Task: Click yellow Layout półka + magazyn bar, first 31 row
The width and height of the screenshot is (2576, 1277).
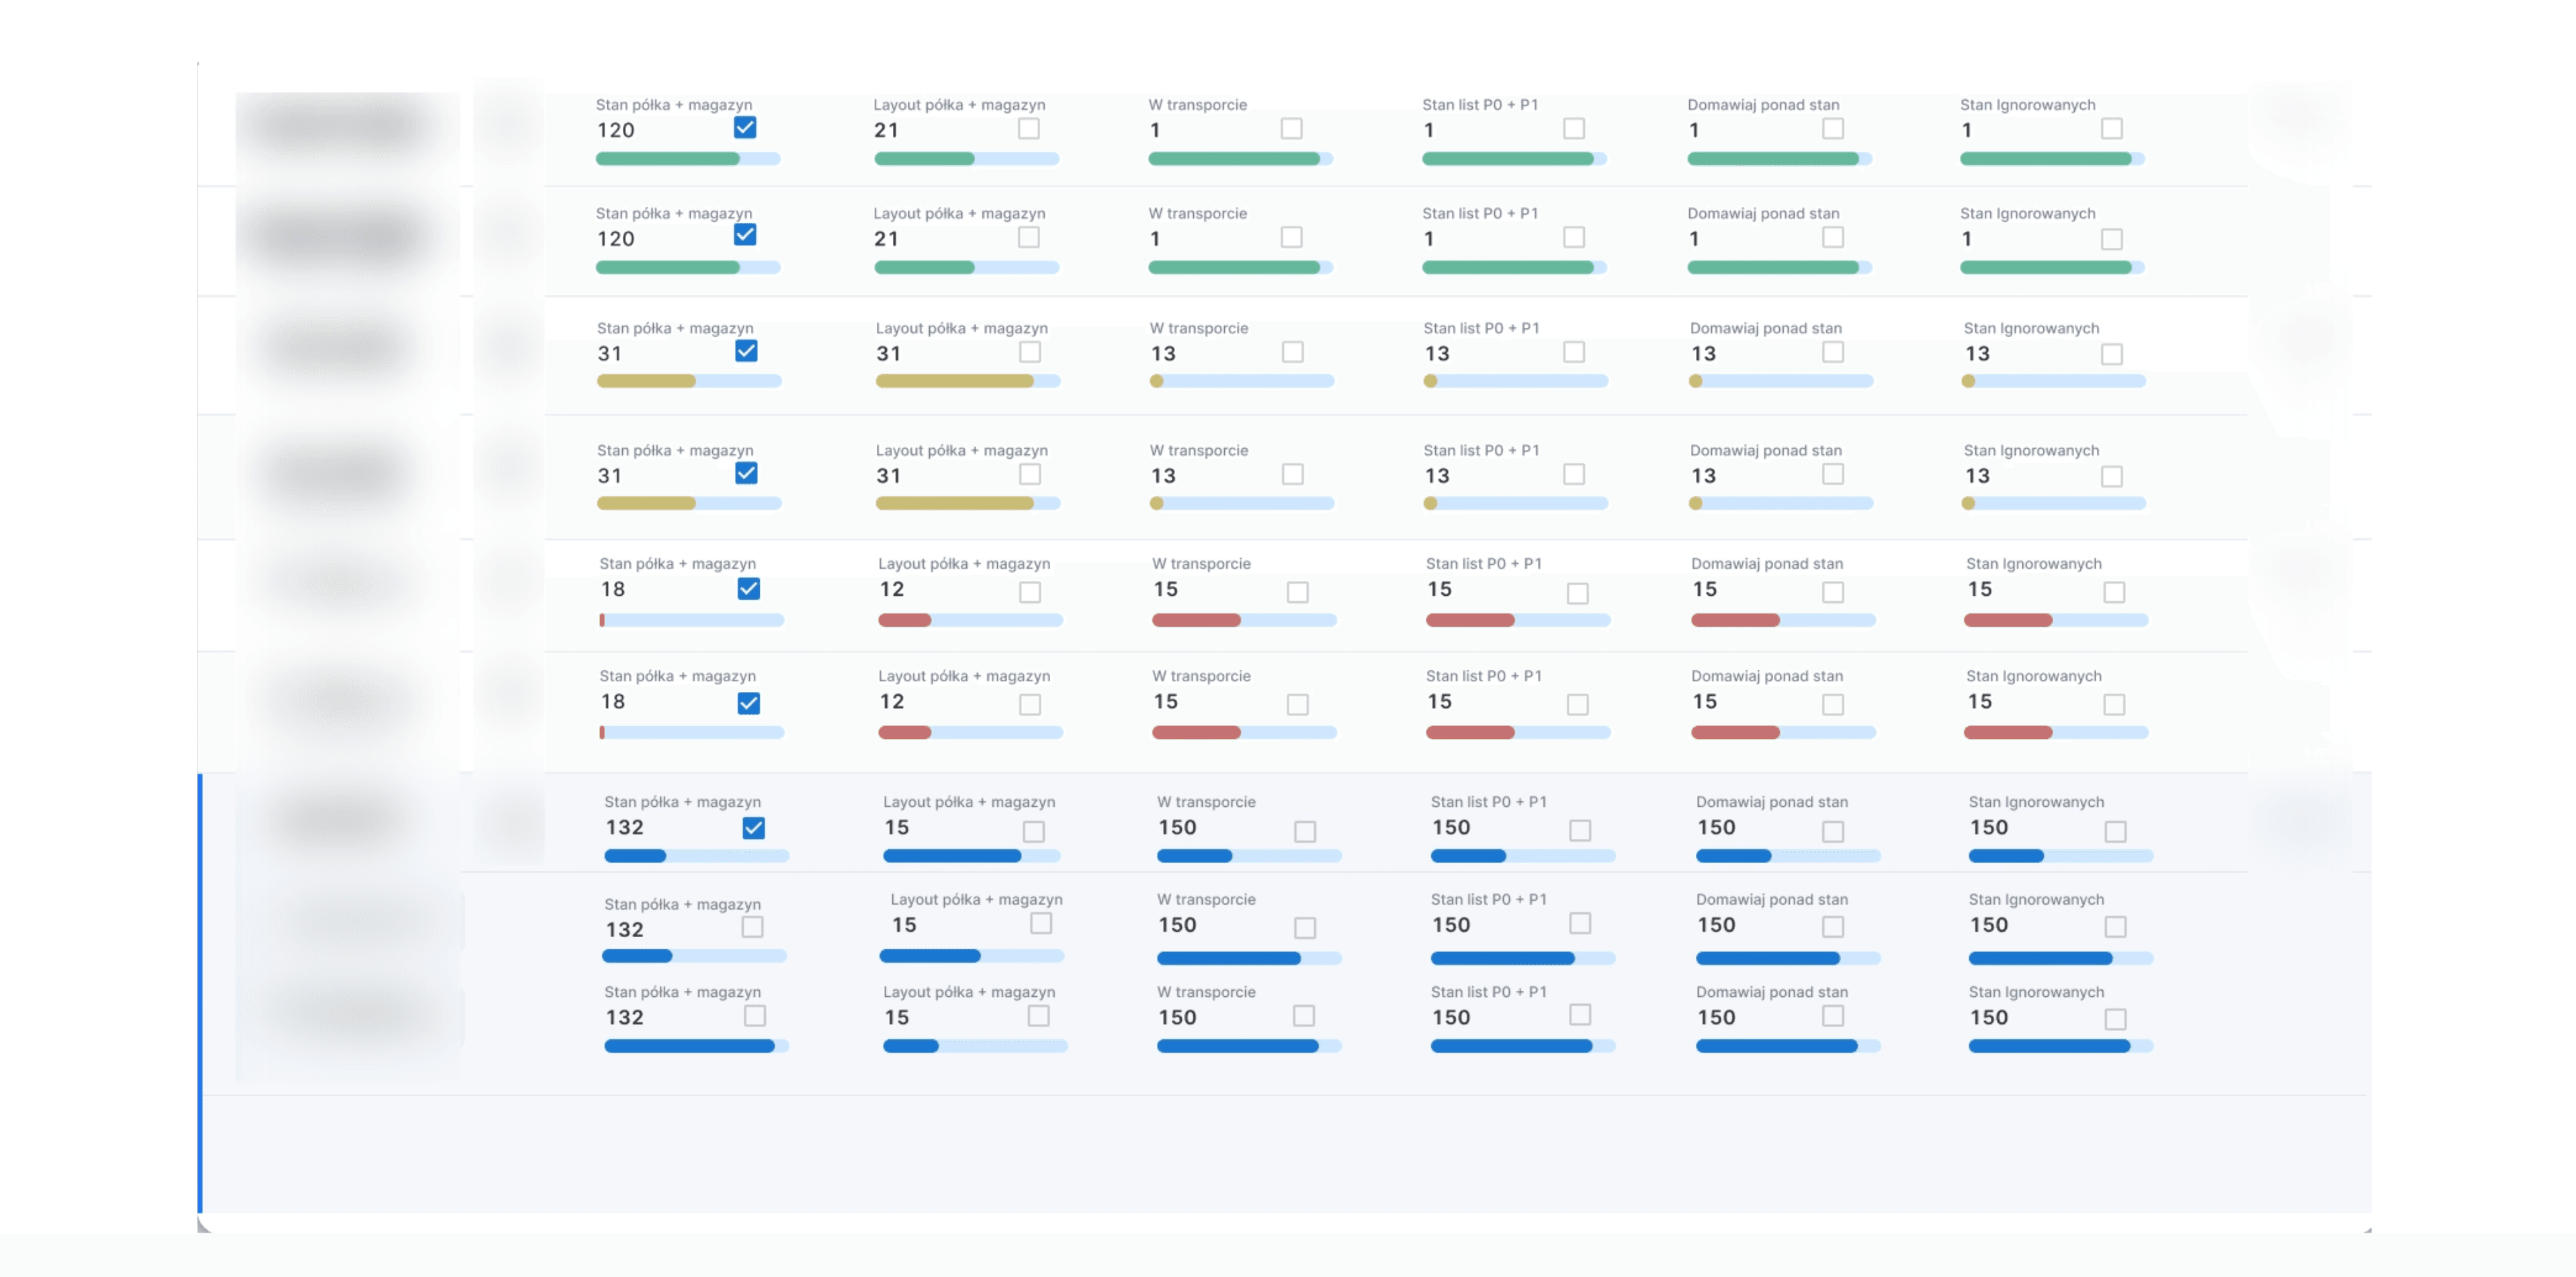Action: click(x=968, y=381)
